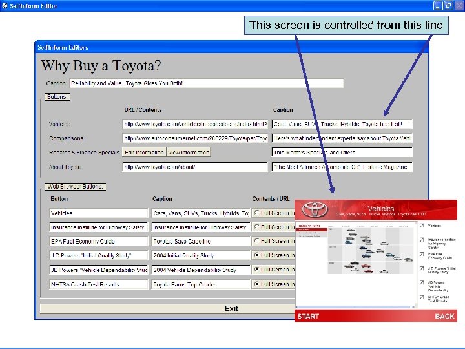465x349 pixels.
Task: Click the SelfInform Editor title bar app icon
Action: coord(5,6)
